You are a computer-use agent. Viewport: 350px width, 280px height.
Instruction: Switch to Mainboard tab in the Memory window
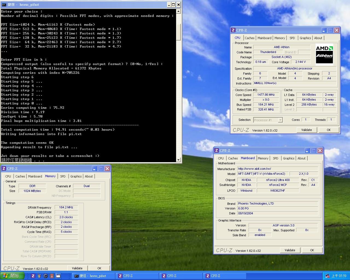coord(35,176)
